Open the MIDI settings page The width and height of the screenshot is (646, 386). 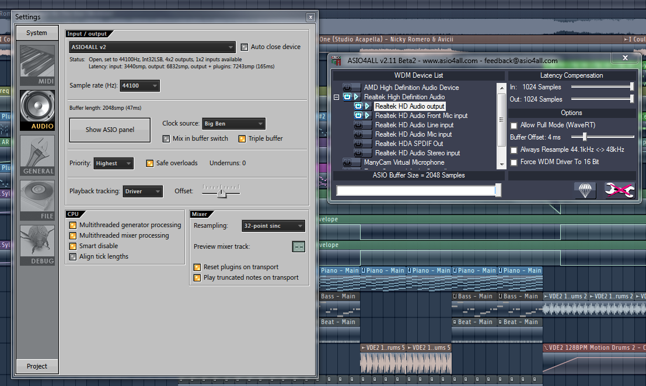point(37,65)
